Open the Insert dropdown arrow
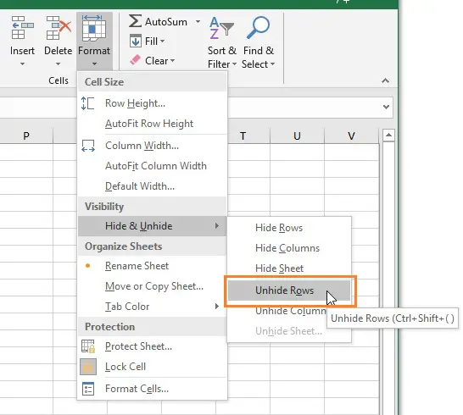 pyautogui.click(x=22, y=64)
